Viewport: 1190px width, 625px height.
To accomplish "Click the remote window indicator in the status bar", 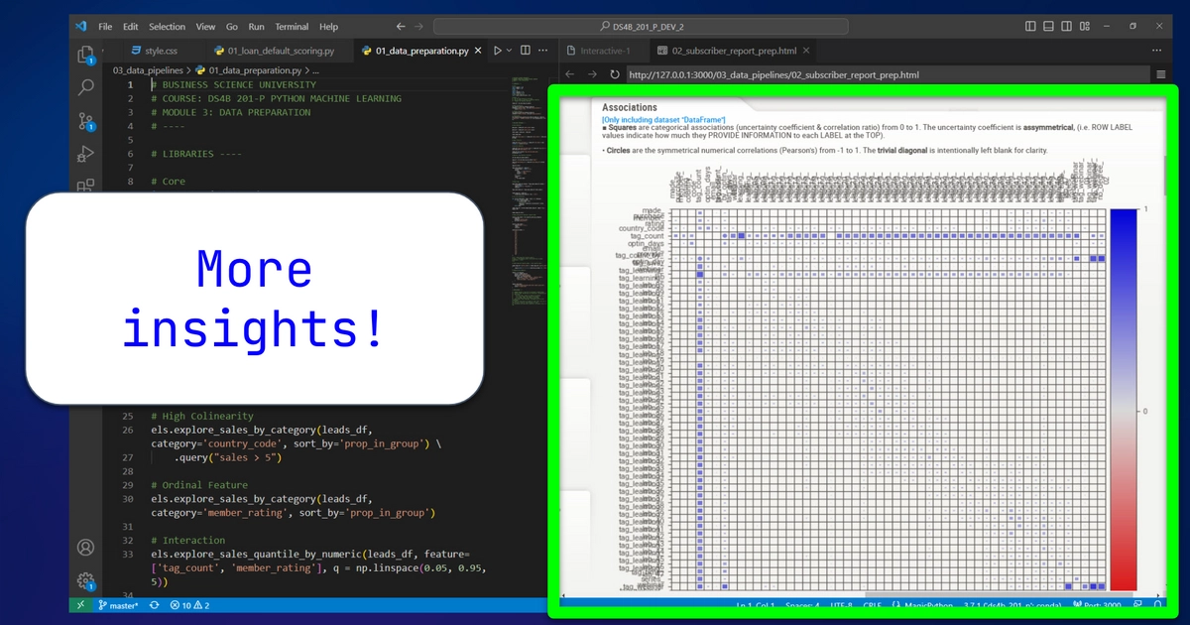I will point(81,604).
